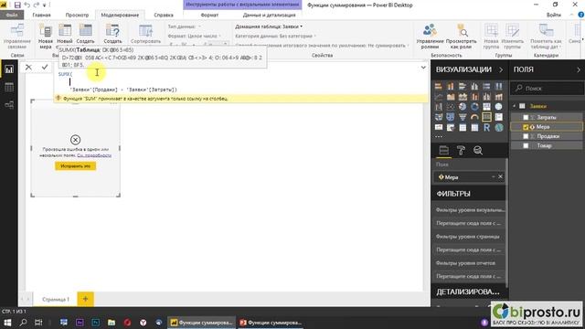Select the pie chart visual
585x329 pixels.
click(463, 107)
